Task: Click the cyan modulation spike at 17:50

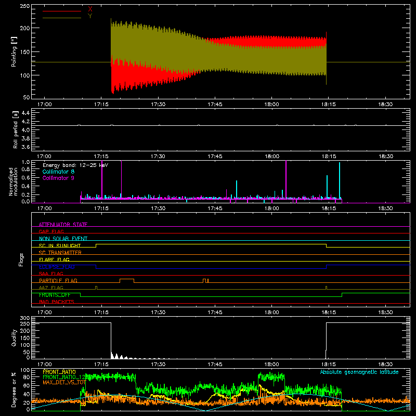Action: pyautogui.click(x=237, y=189)
